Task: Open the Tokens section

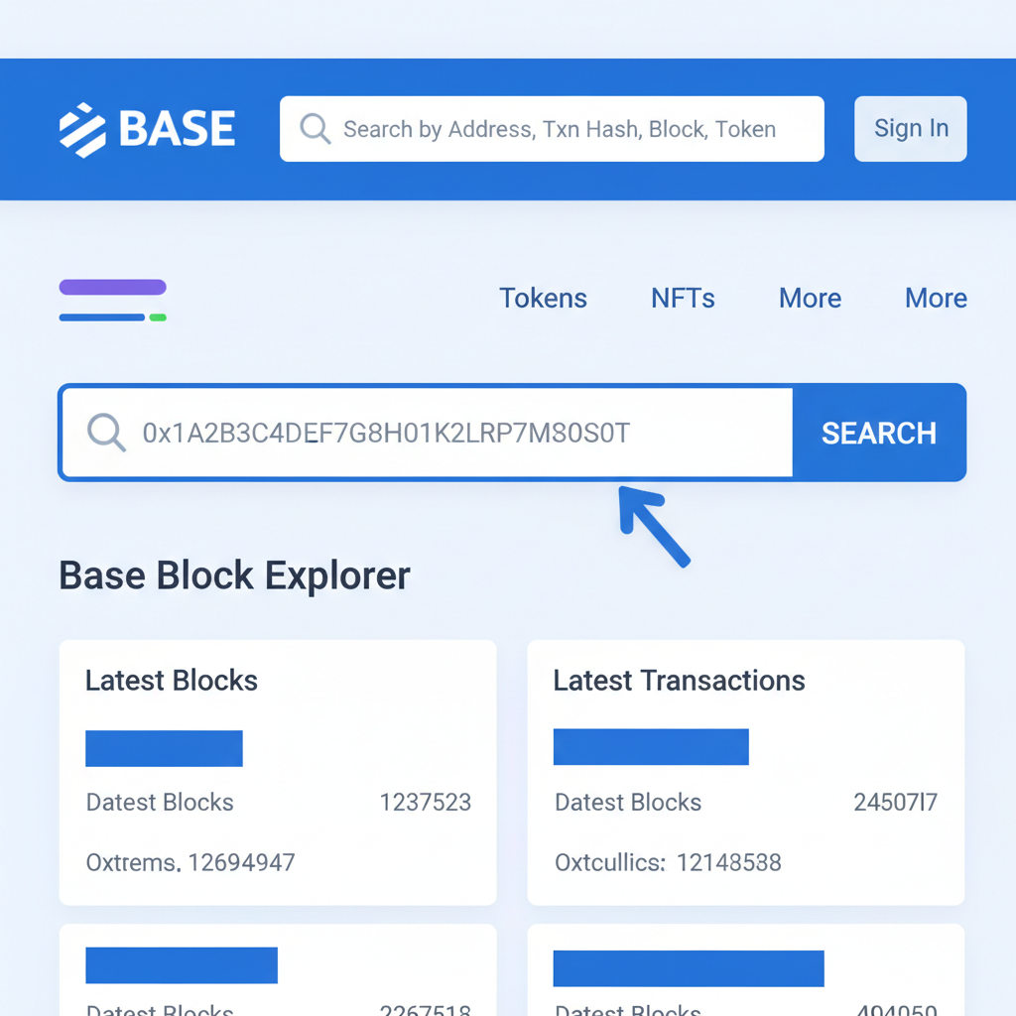Action: tap(543, 298)
